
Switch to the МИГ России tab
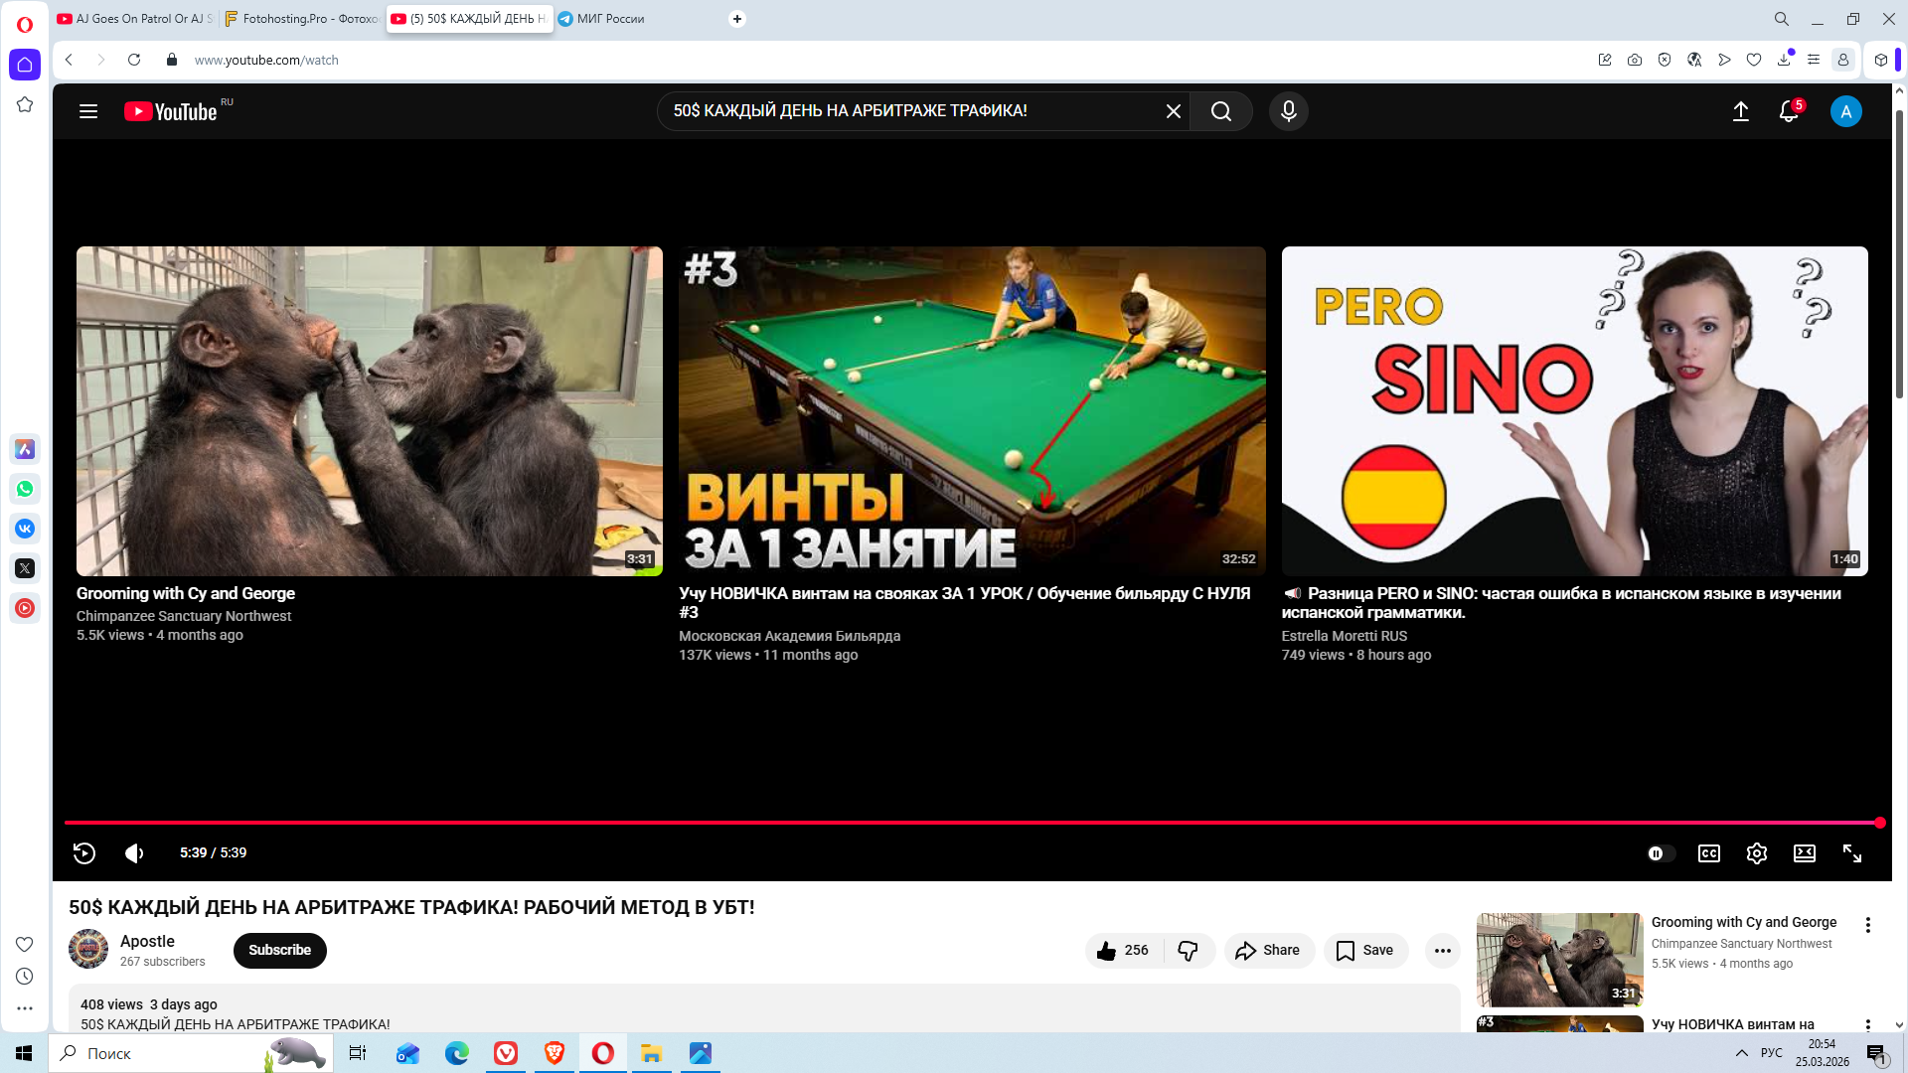click(x=609, y=19)
